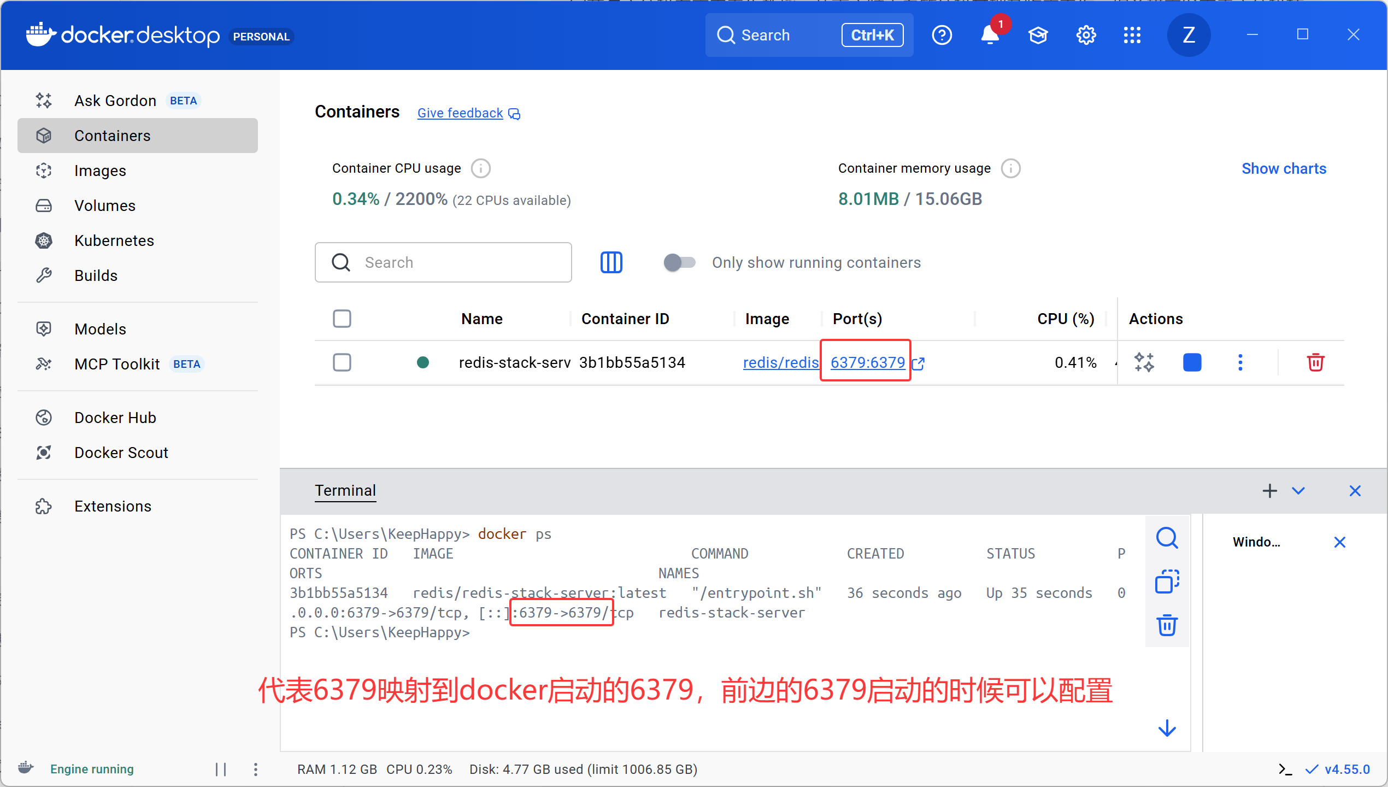Toggle Only show running containers switch
Image resolution: width=1388 pixels, height=787 pixels.
click(x=679, y=262)
